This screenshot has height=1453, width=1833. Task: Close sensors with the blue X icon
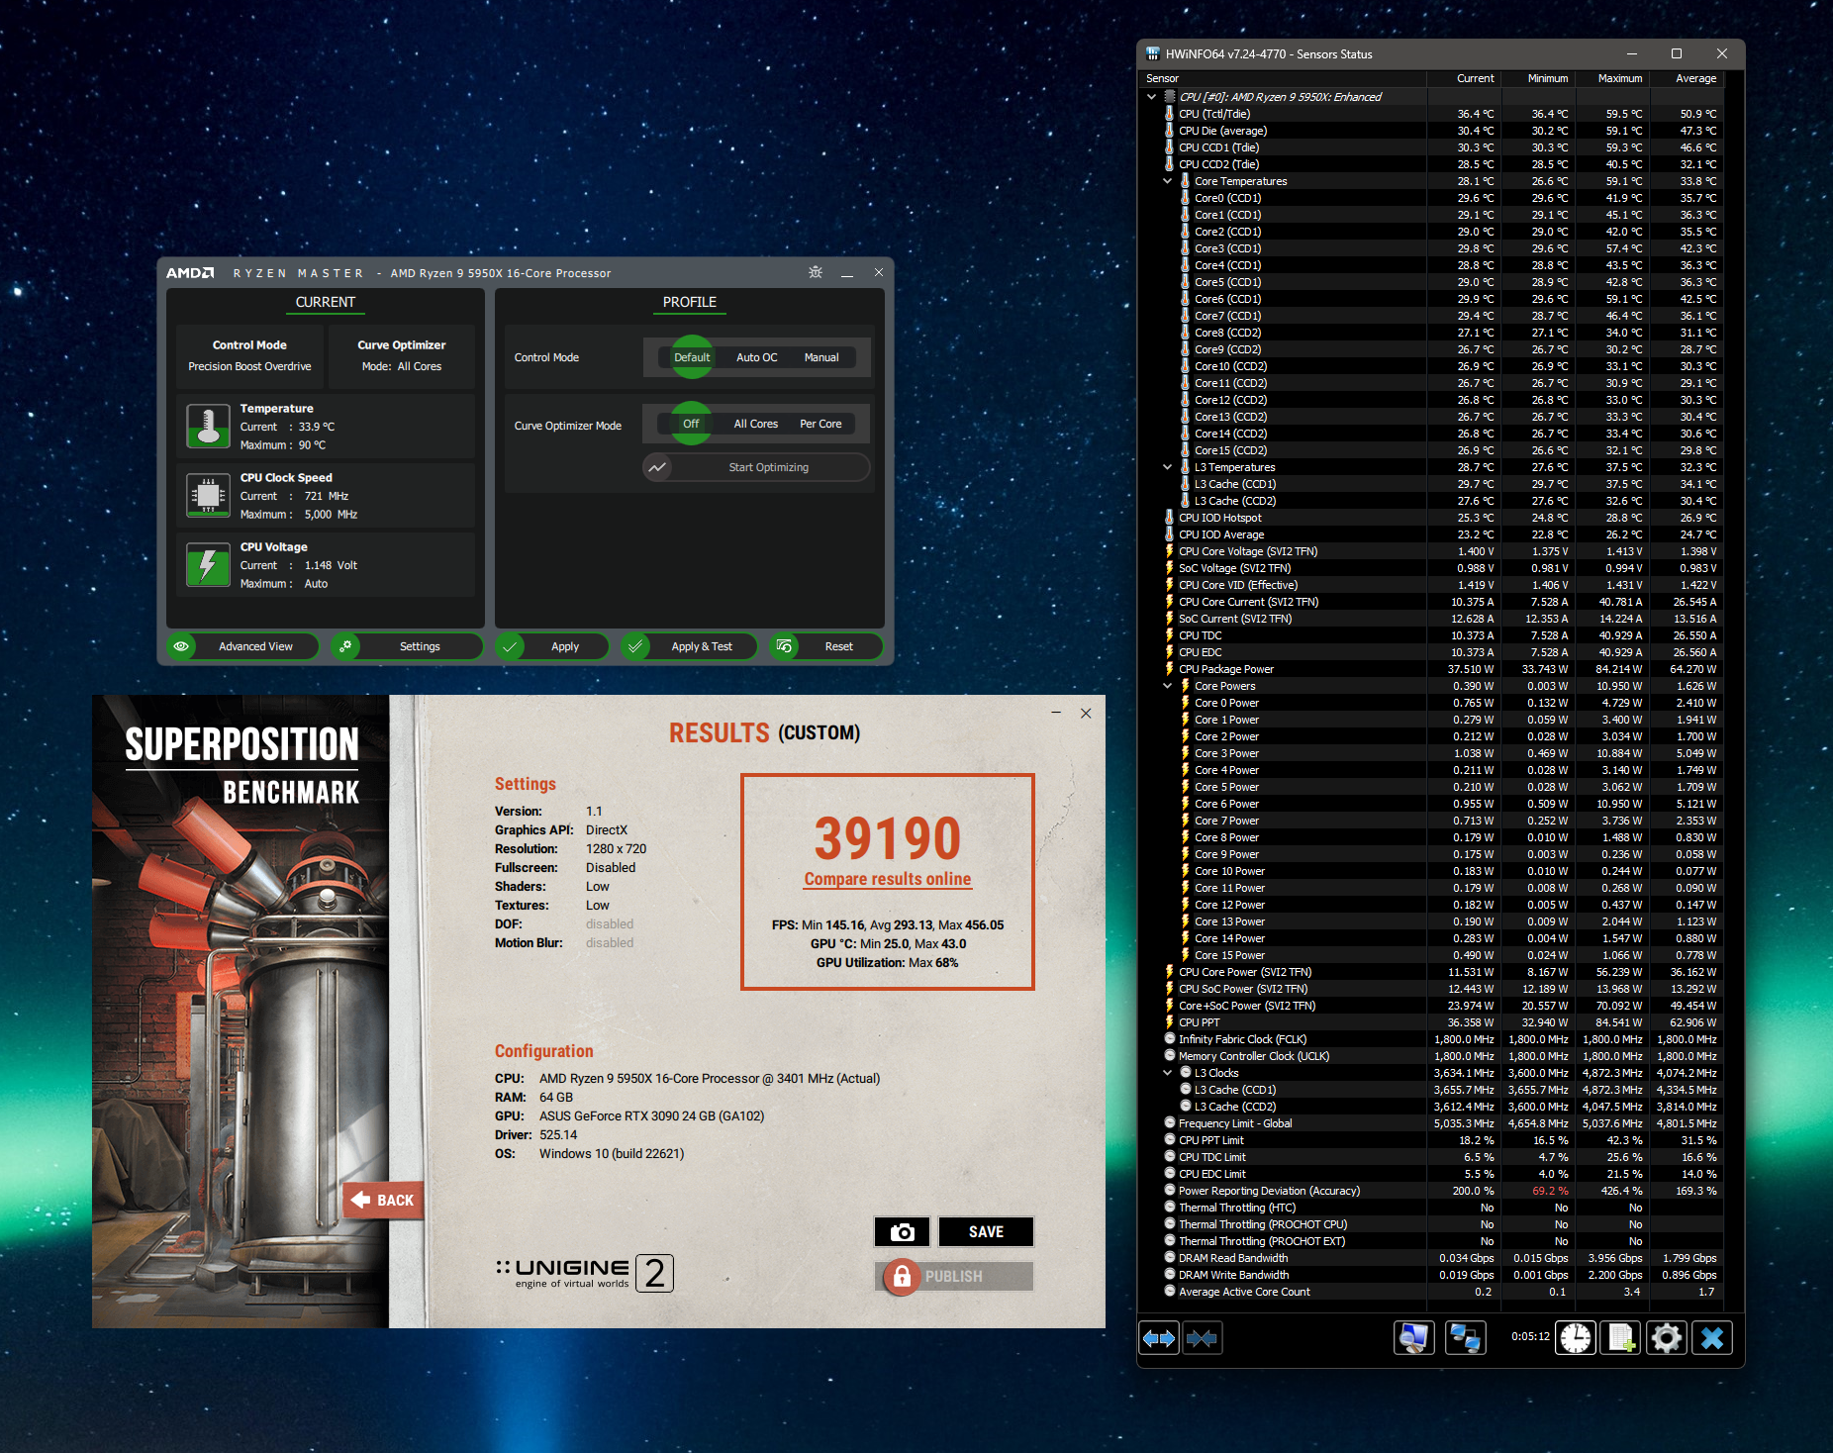pos(1712,1338)
